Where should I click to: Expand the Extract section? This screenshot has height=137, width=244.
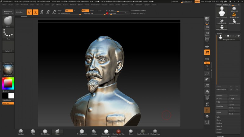point(219,132)
